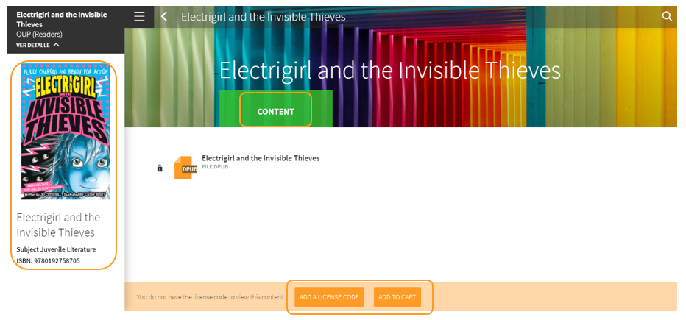Screen dimensions: 686x320
Task: Switch to the CONTENT tab
Action: (x=275, y=112)
